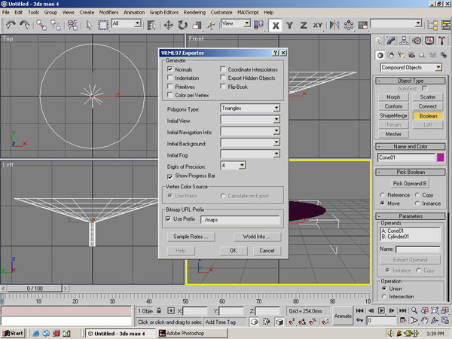The height and width of the screenshot is (339, 452).
Task: Open the Sample Rates settings button
Action: click(x=191, y=237)
